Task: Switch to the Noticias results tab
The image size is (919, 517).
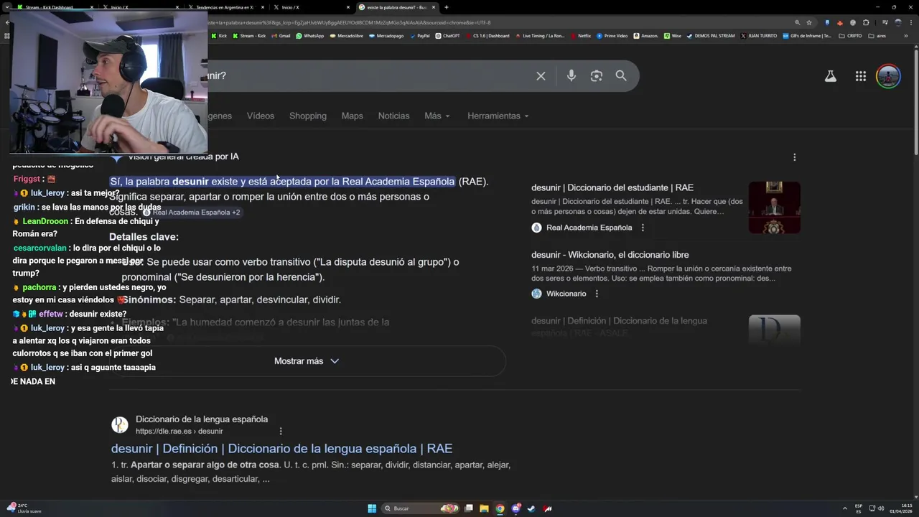Action: click(x=394, y=116)
